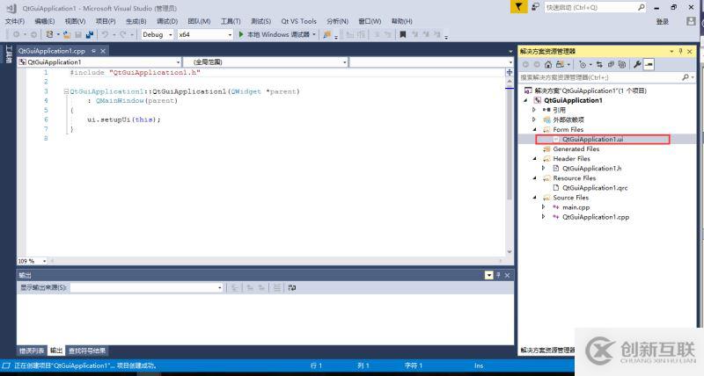Click the Collapse All icon in Solution Explorer
The image size is (704, 376).
click(611, 64)
